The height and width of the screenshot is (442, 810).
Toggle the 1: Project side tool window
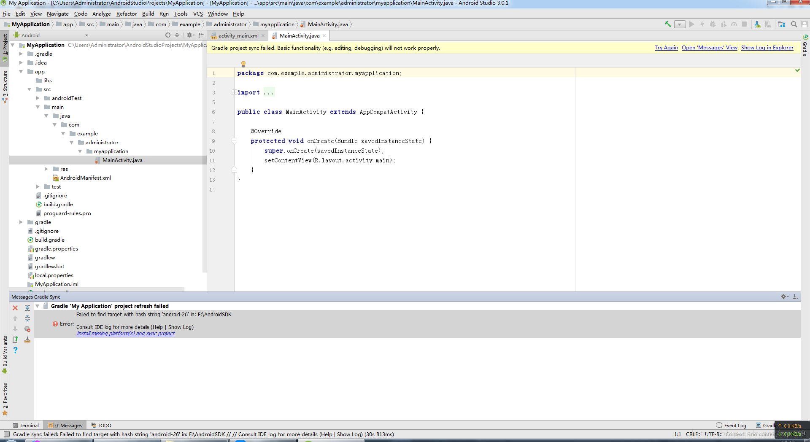click(x=5, y=48)
